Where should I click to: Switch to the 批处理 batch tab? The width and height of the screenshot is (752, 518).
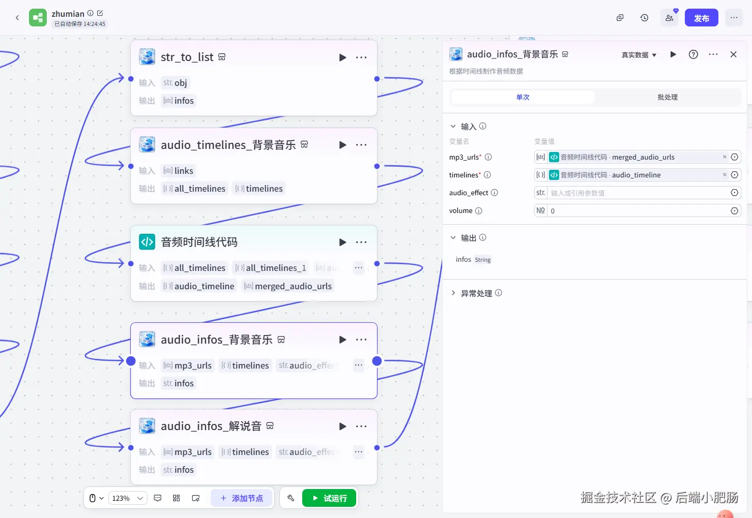(x=668, y=97)
